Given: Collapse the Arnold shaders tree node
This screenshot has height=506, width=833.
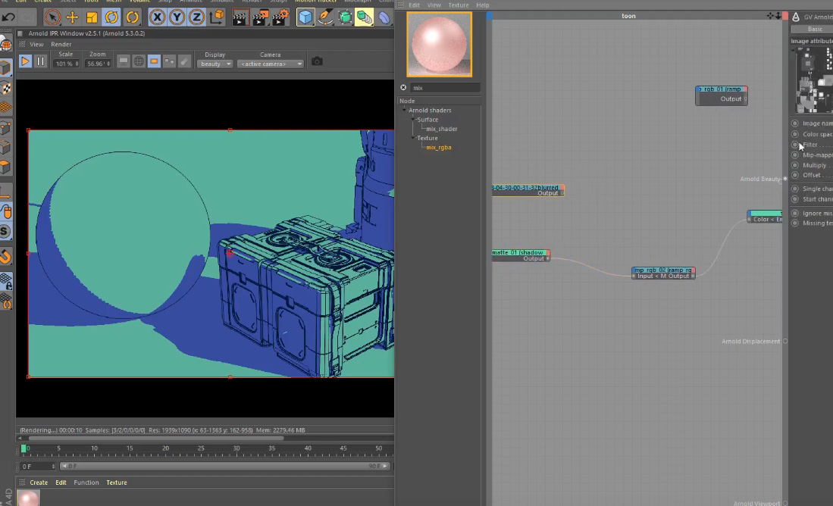Looking at the screenshot, I should [x=405, y=111].
